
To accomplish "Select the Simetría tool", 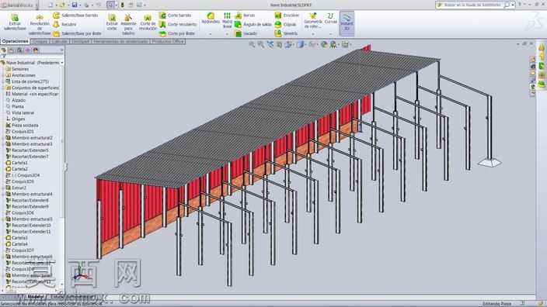I will [x=286, y=34].
